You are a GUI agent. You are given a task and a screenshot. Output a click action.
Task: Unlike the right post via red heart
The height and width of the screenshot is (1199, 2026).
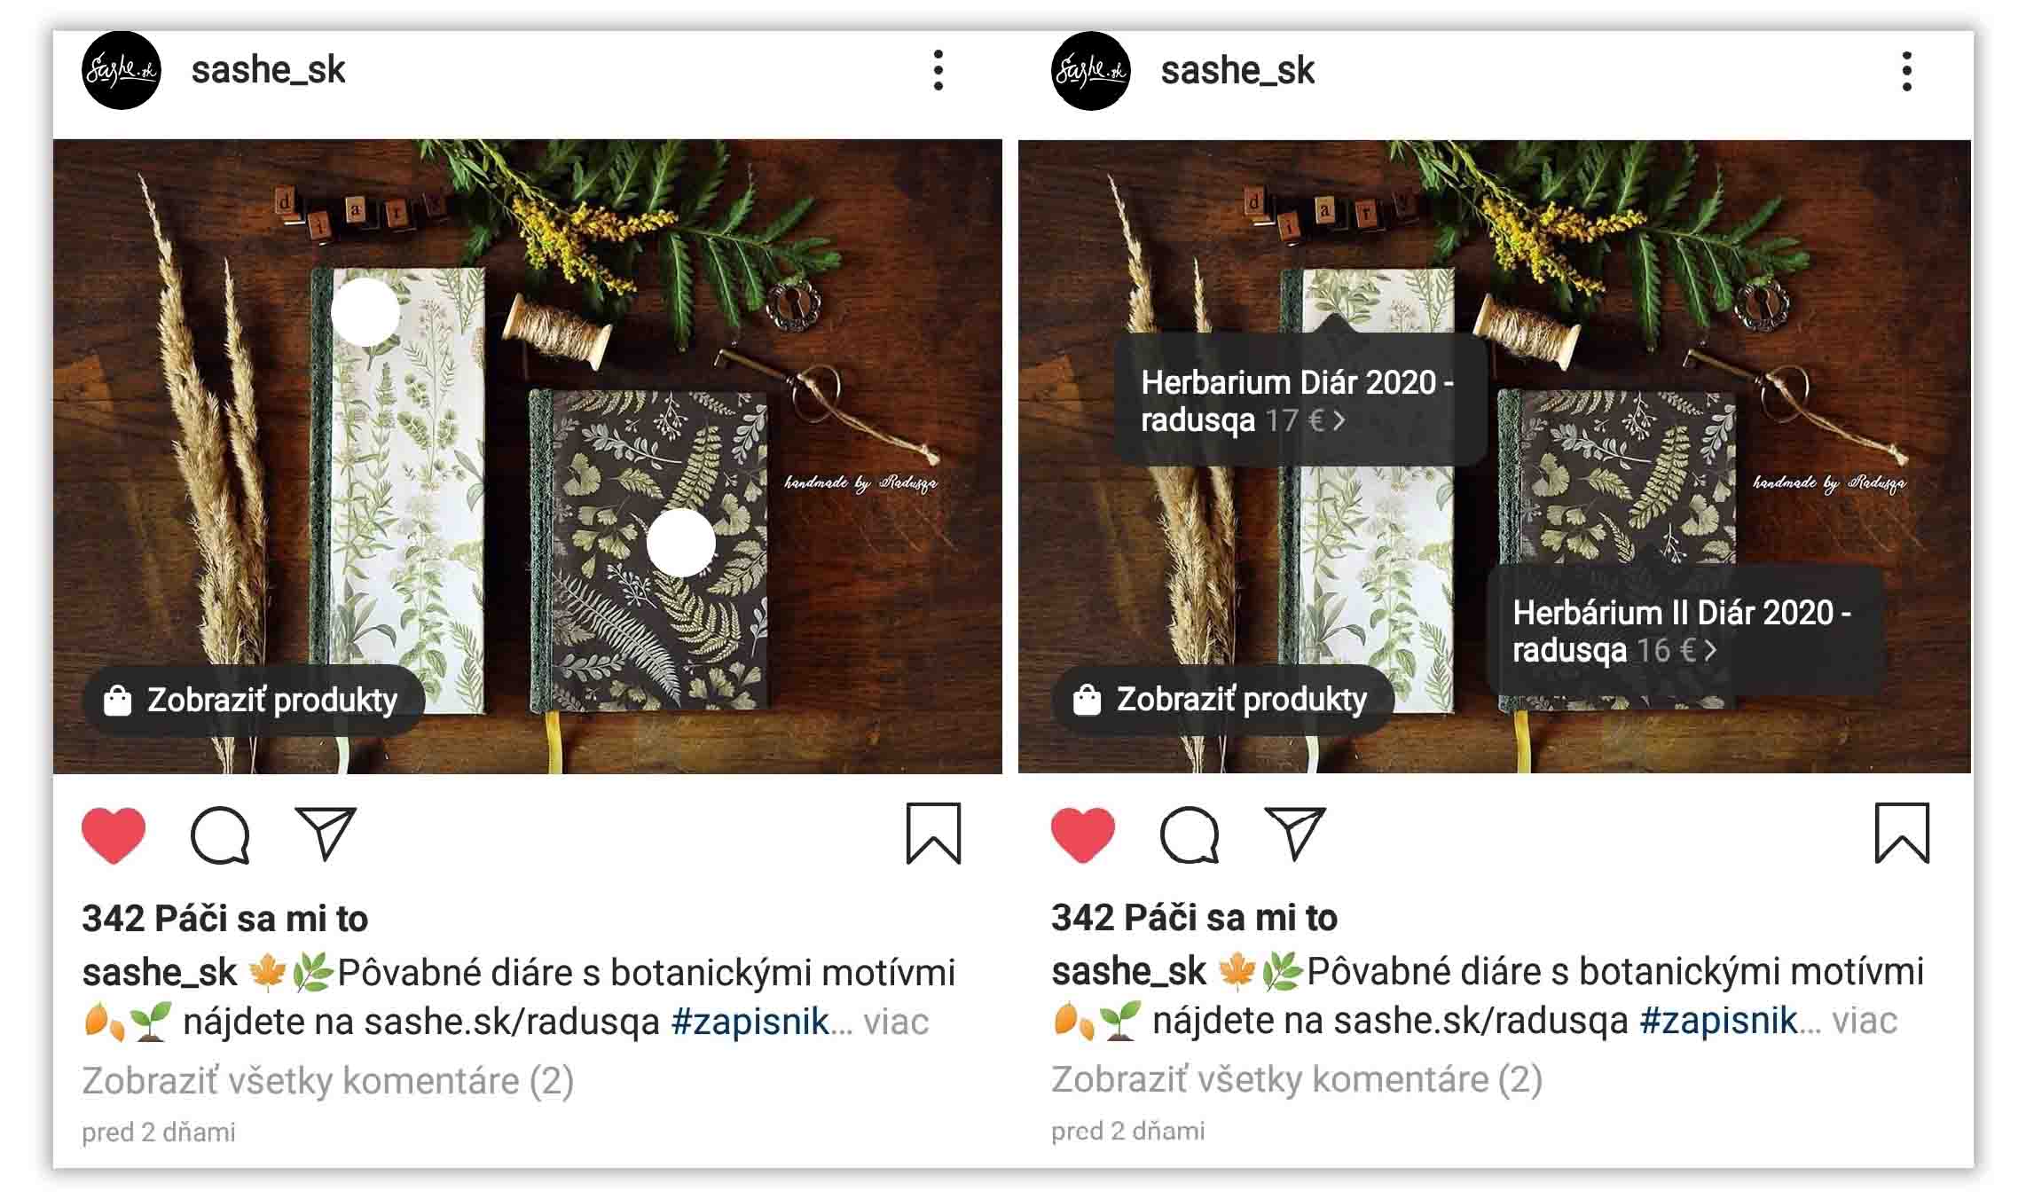[1082, 835]
